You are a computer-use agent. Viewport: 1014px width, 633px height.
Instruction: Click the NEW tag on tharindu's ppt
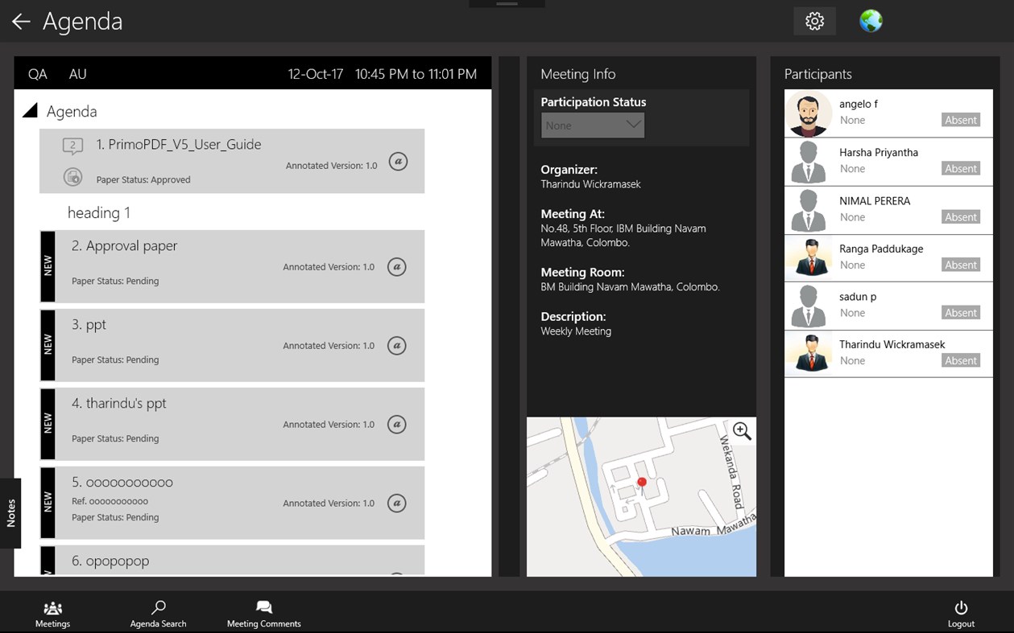tap(48, 424)
